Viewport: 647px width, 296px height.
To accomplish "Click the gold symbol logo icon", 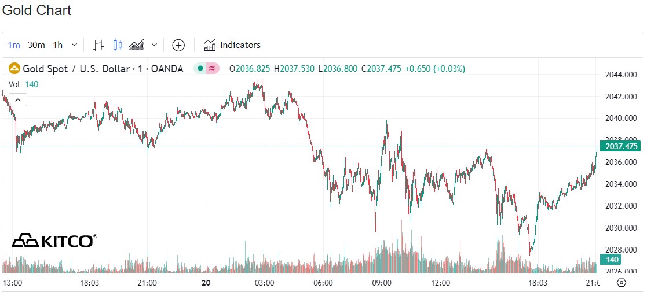I will click(14, 69).
